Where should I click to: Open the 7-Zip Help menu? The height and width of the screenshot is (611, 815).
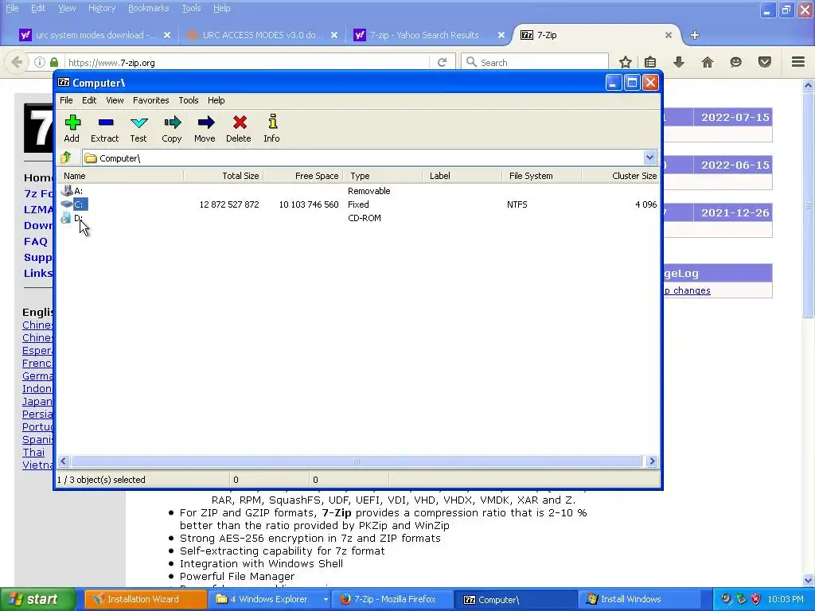[x=216, y=100]
